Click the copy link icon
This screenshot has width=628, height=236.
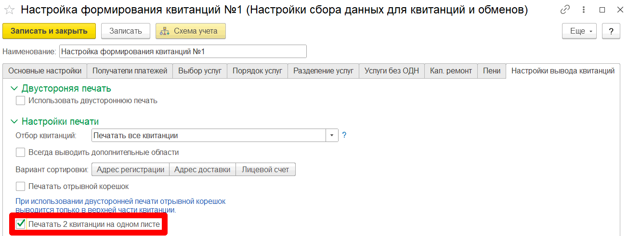[565, 10]
